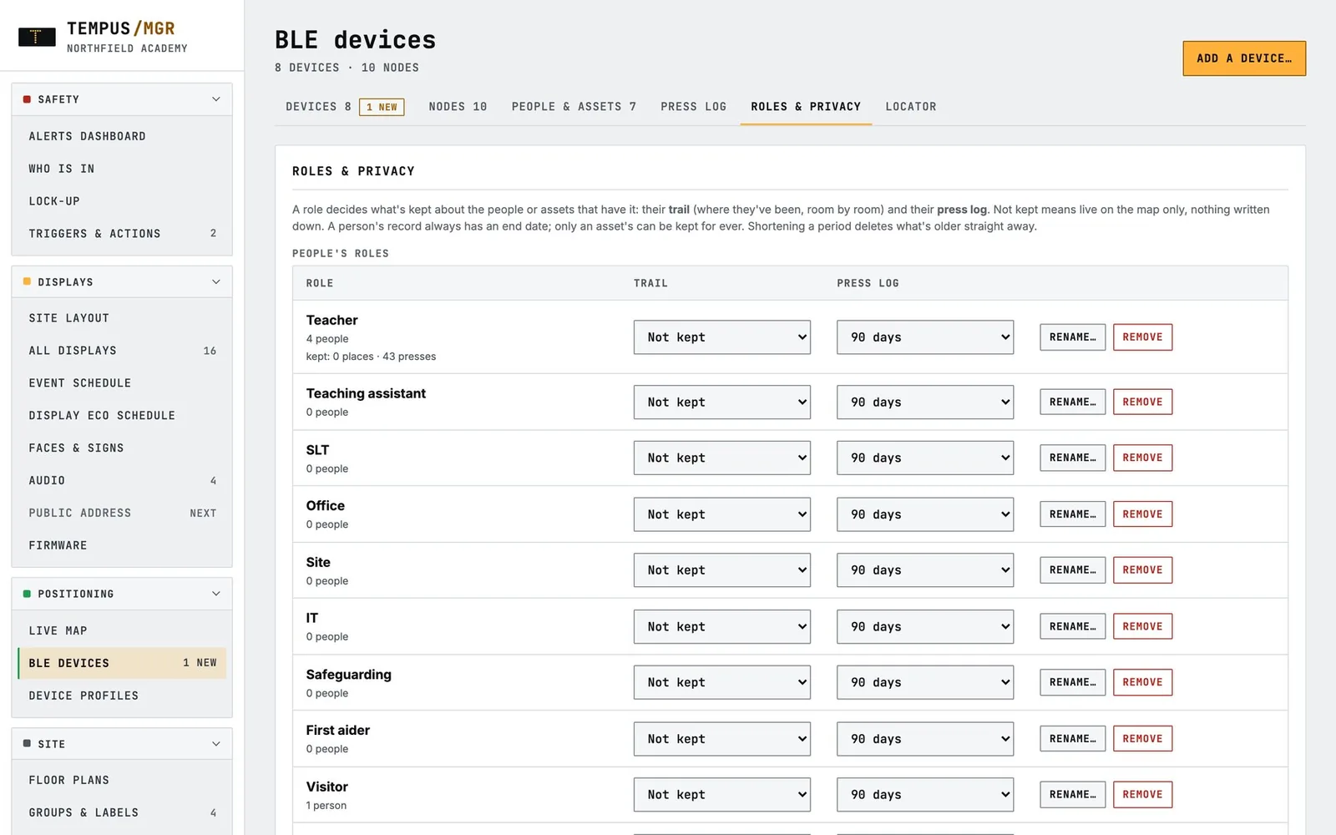Rename the Visitor role
The height and width of the screenshot is (835, 1336).
click(x=1072, y=795)
